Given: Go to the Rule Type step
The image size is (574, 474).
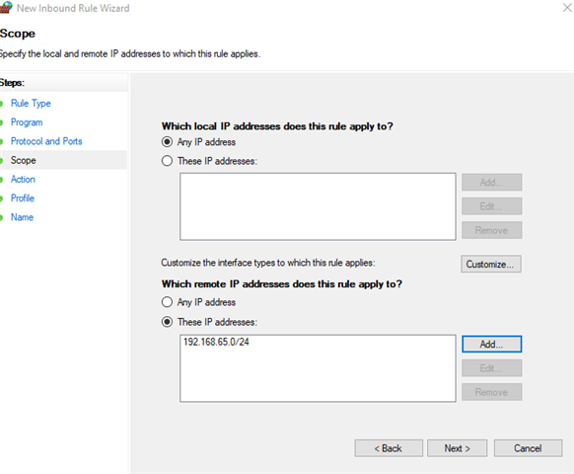Looking at the screenshot, I should 31,104.
